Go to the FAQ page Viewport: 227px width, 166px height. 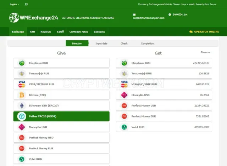(32, 32)
